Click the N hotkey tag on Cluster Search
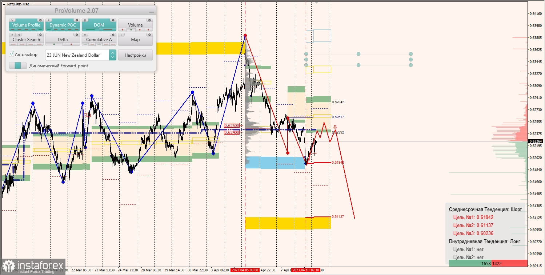The image size is (545, 275). pos(19,35)
